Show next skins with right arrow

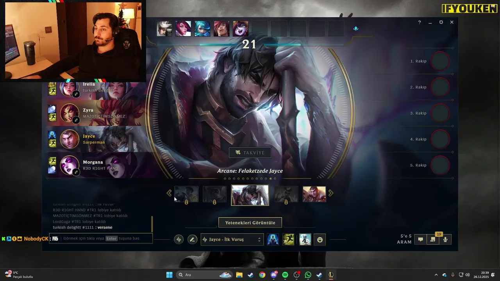click(331, 193)
